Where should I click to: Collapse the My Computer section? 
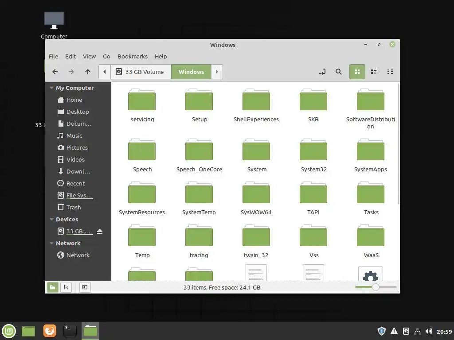[x=51, y=88]
